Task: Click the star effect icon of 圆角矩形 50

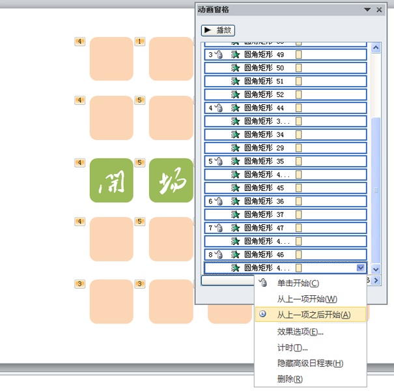Action: (236, 68)
